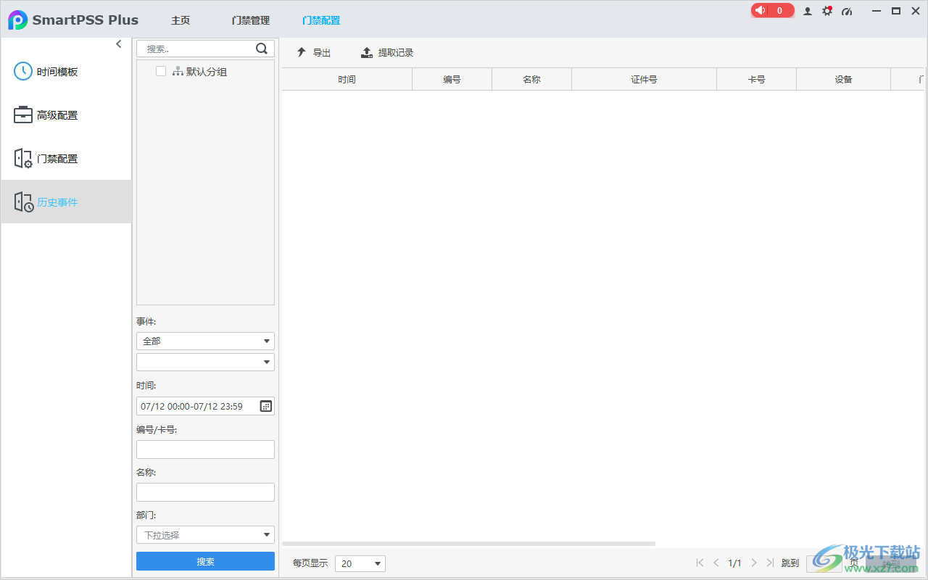The image size is (928, 580).
Task: Go to the next page
Action: tap(754, 563)
